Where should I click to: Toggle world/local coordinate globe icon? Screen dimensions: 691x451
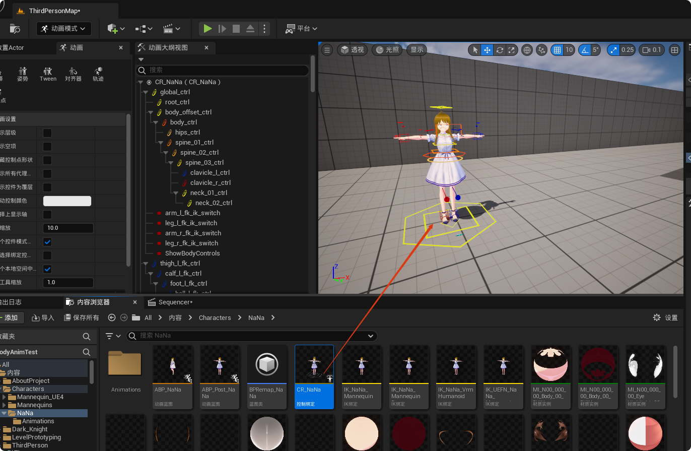coord(527,50)
